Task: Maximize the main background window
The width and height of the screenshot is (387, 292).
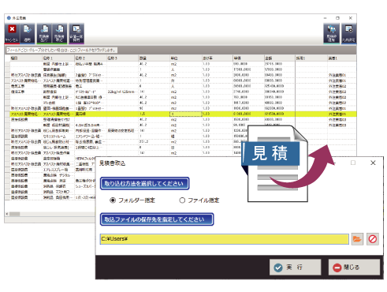Action: click(337, 18)
